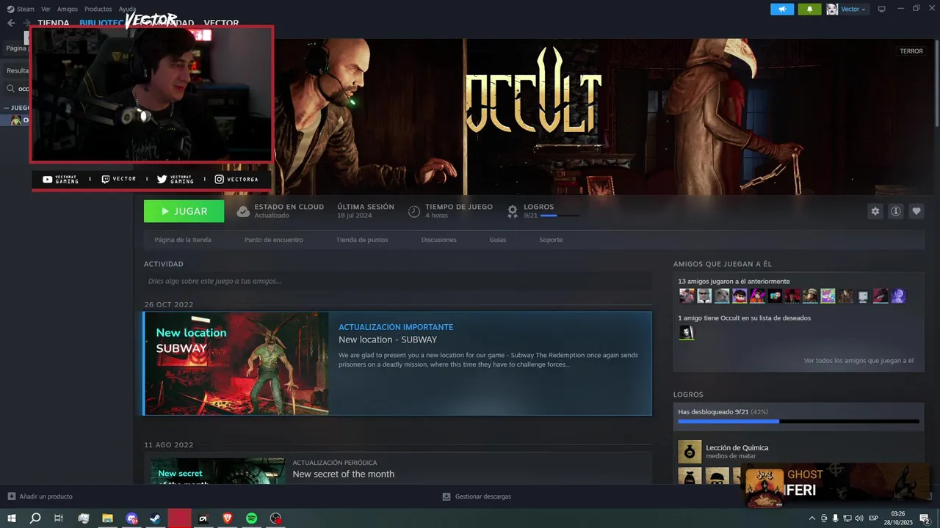Show hidden system tray icons chevron
The height and width of the screenshot is (528, 940).
811,518
